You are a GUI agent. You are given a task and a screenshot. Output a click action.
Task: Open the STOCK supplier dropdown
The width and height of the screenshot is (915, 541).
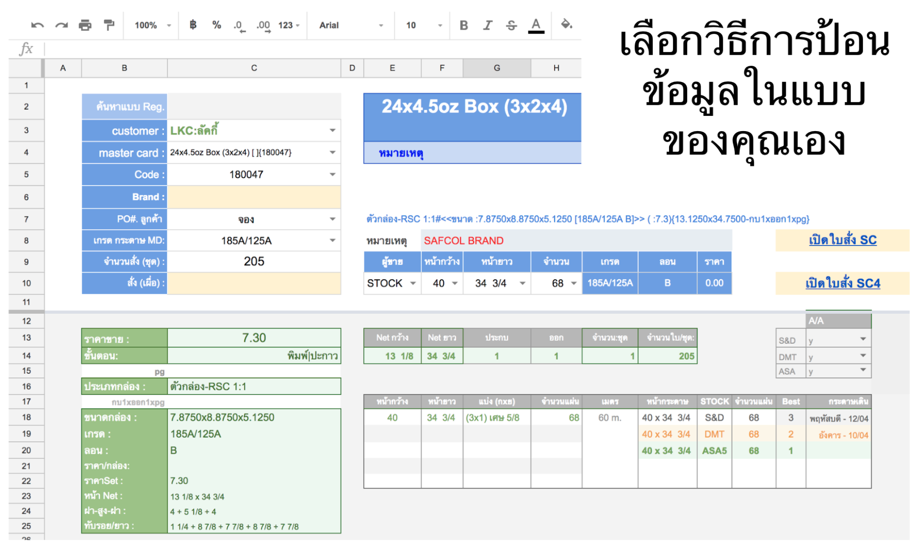tap(413, 284)
